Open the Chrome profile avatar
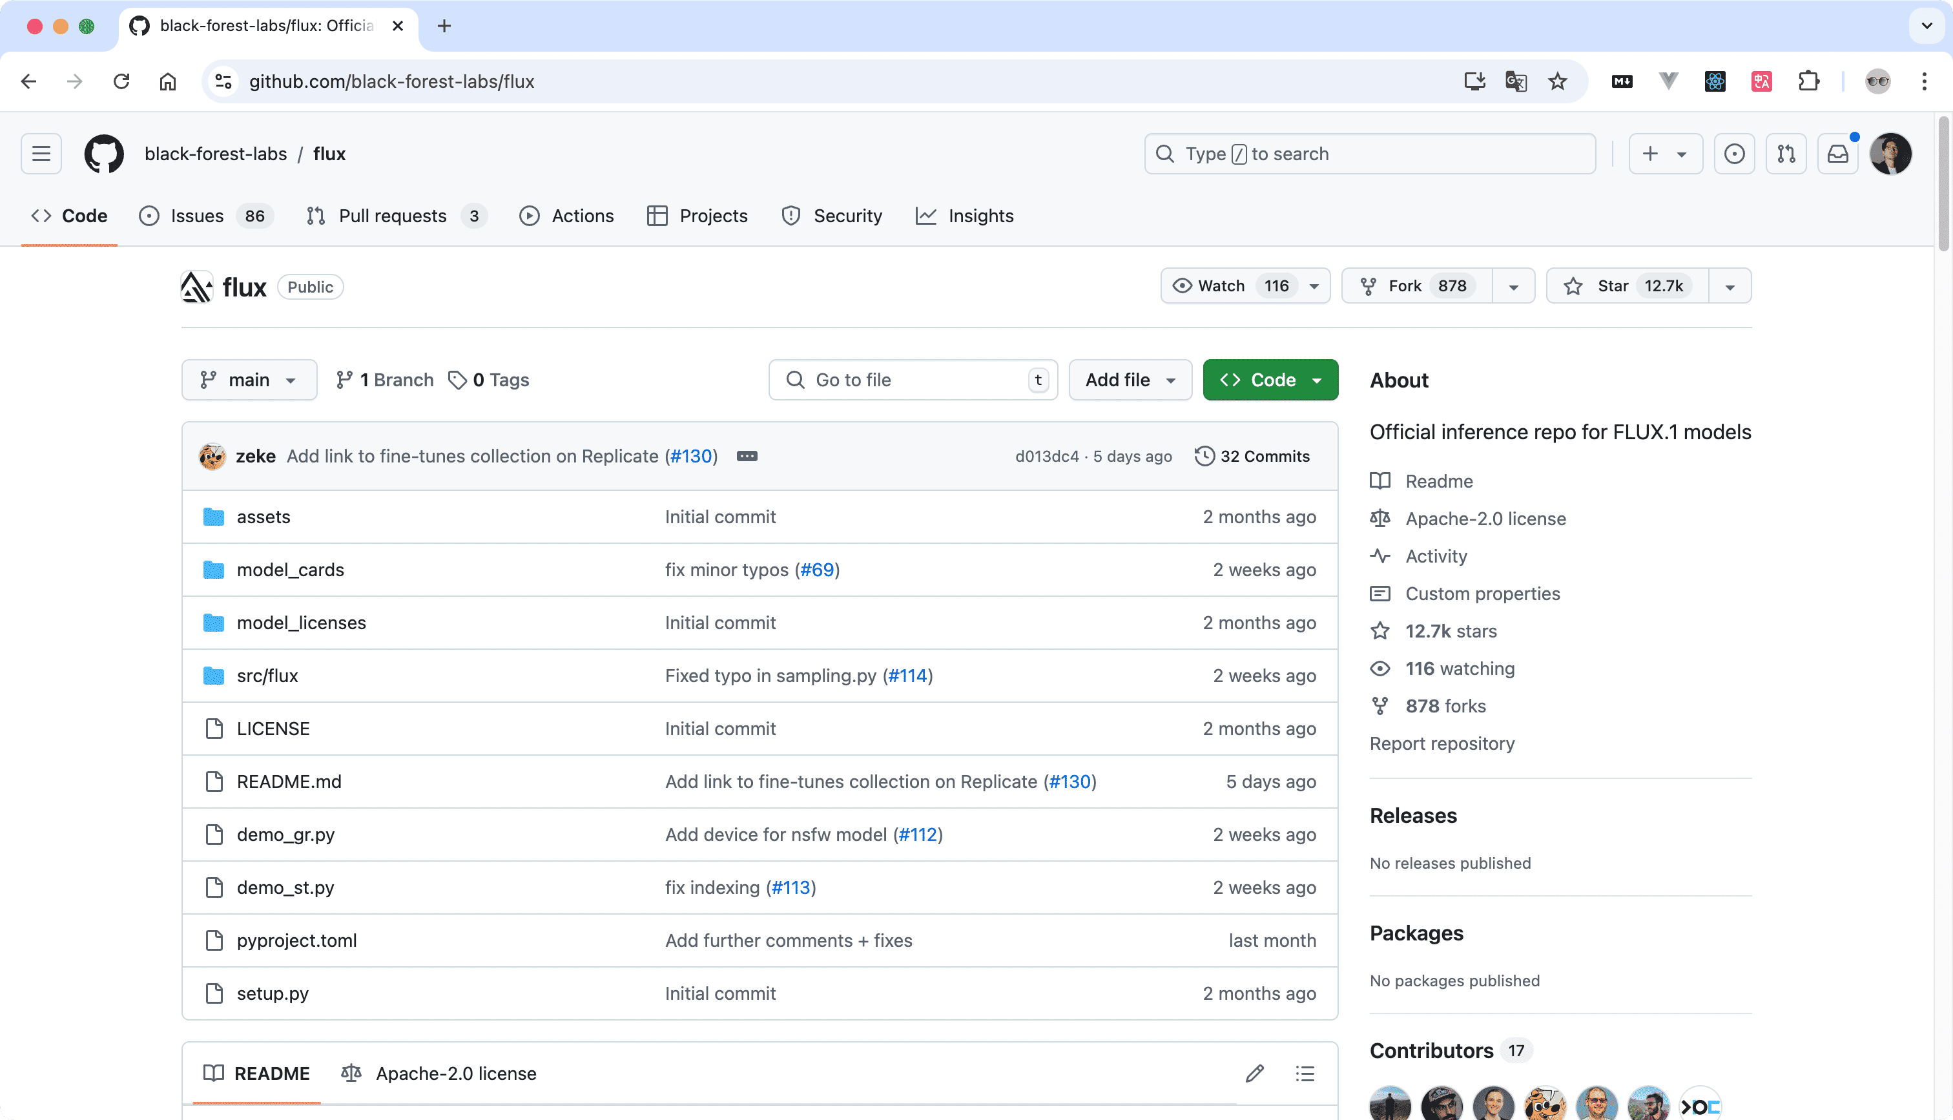 (x=1877, y=81)
